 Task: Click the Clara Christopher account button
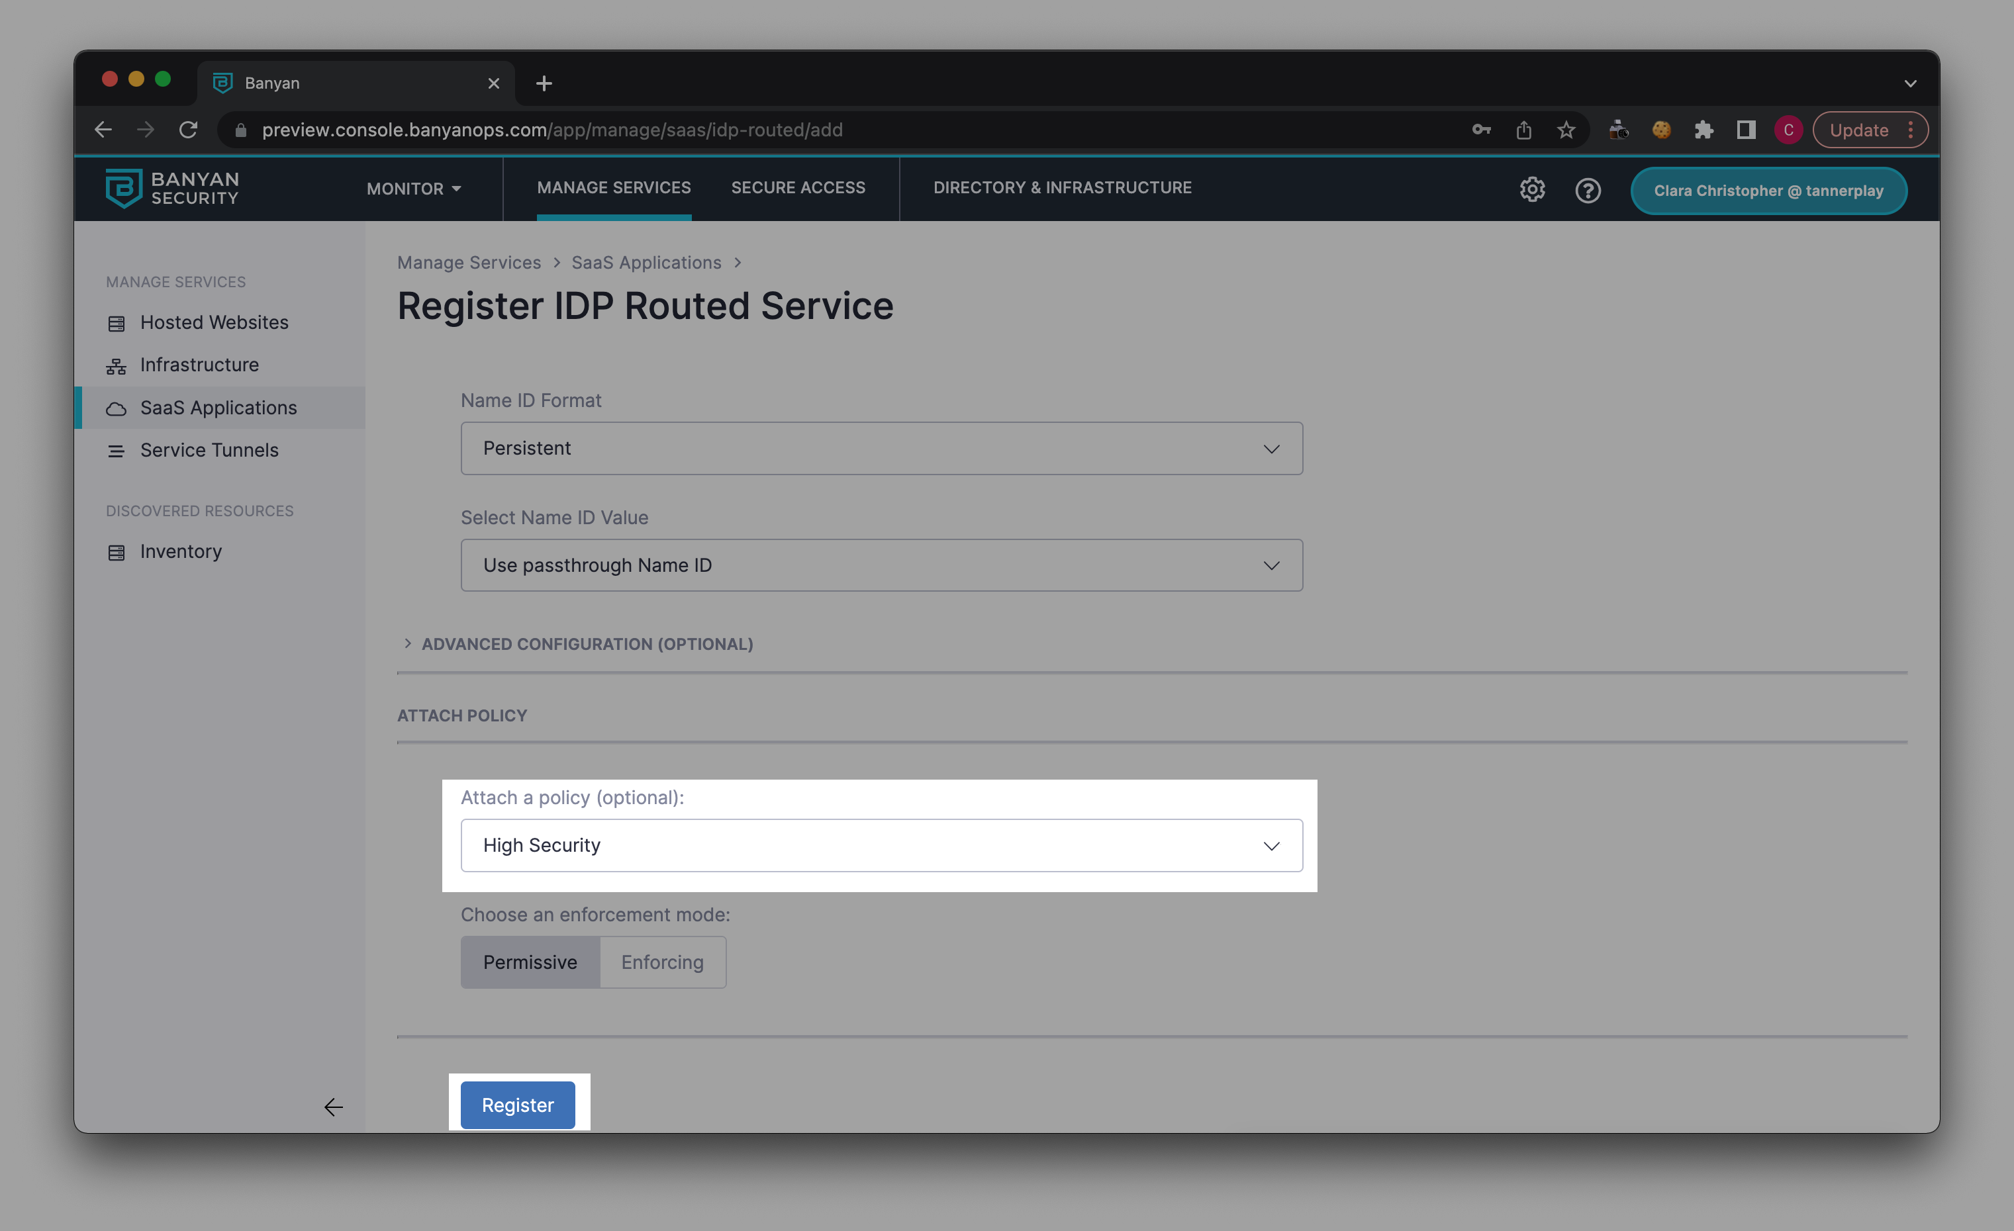point(1768,191)
